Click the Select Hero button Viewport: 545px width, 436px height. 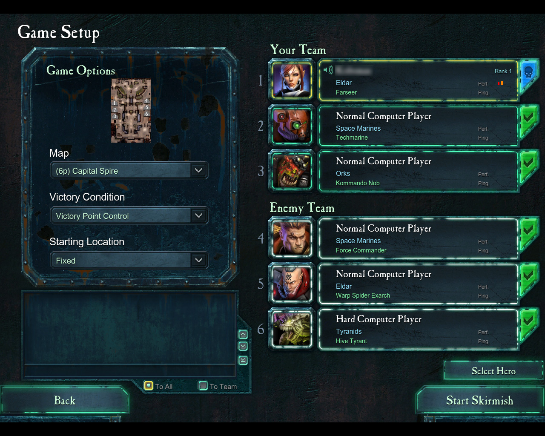(x=493, y=371)
